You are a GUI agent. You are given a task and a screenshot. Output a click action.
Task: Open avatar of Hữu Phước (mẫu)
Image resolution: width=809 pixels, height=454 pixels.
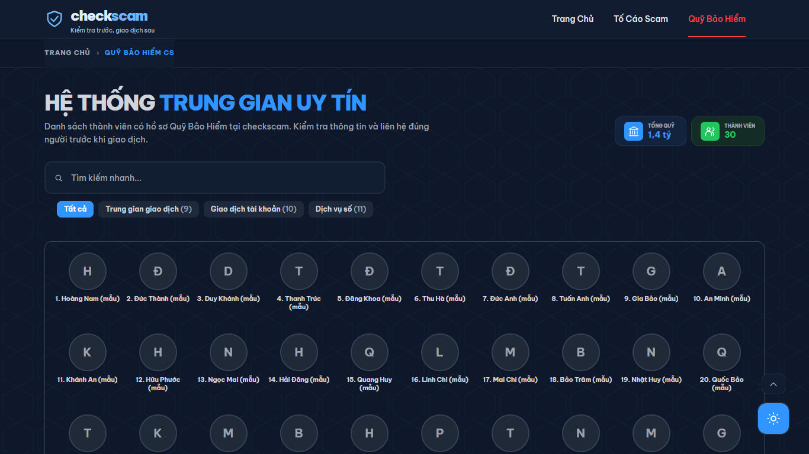[158, 352]
